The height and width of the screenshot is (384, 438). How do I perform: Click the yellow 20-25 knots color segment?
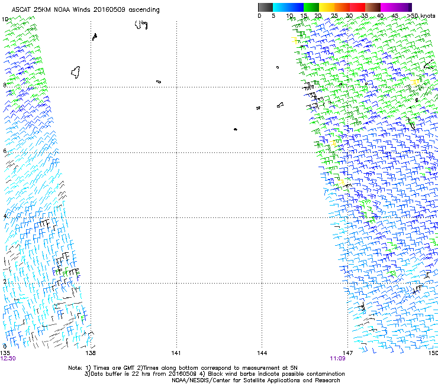point(327,7)
